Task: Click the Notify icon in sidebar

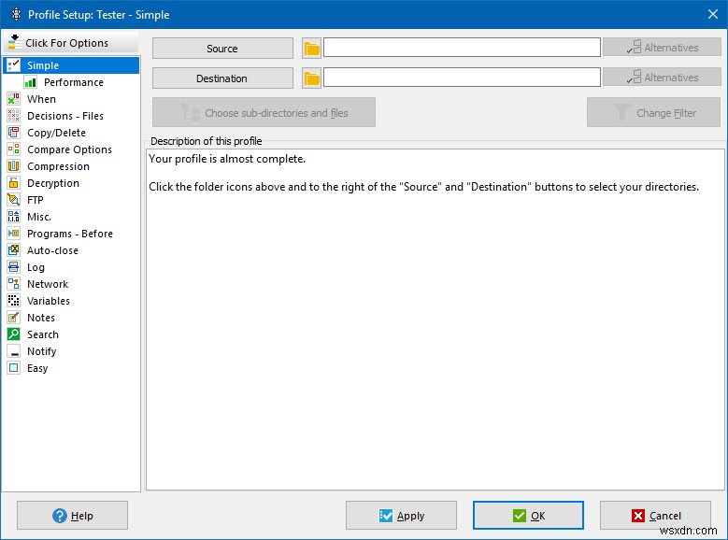Action: pyautogui.click(x=13, y=351)
